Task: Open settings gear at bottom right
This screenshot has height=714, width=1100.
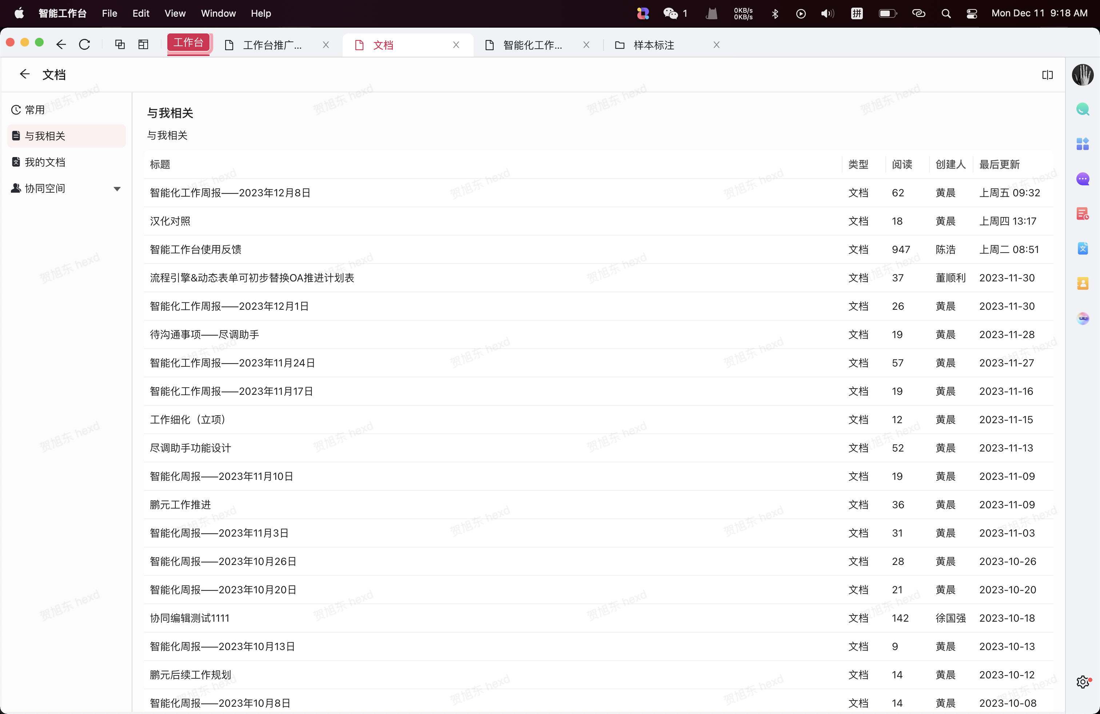Action: point(1083,682)
